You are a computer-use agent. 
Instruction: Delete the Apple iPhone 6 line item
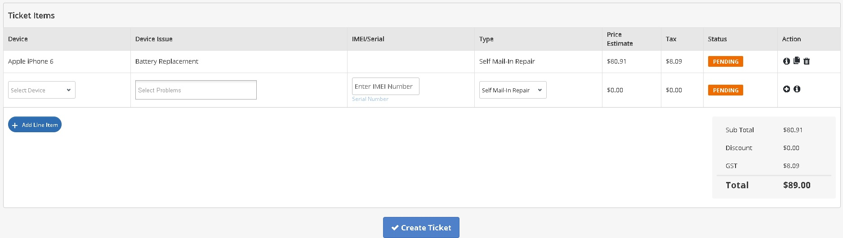tap(807, 61)
